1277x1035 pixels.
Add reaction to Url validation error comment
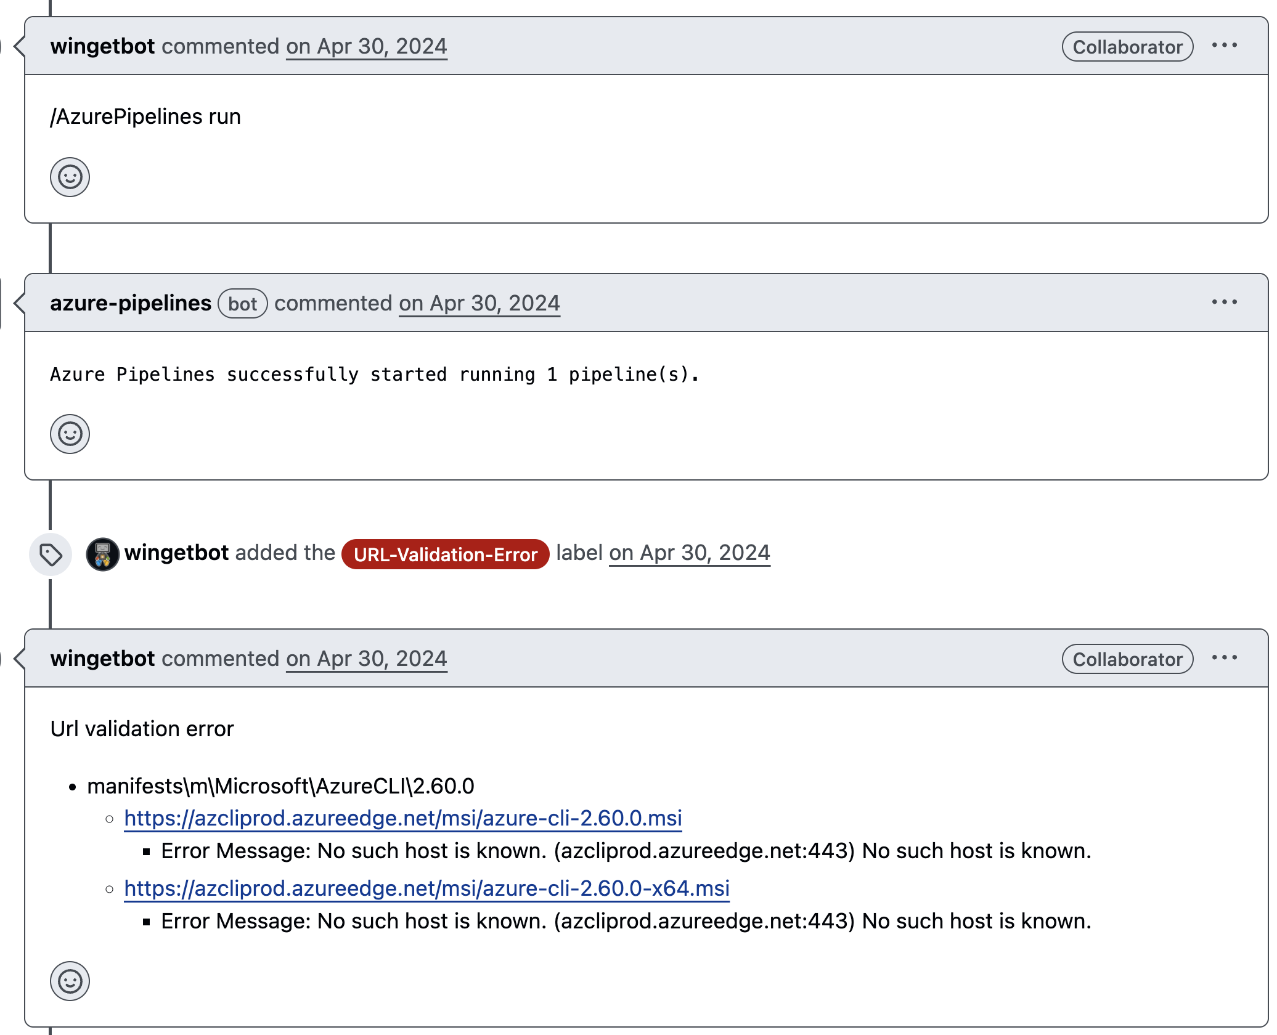coord(70,981)
